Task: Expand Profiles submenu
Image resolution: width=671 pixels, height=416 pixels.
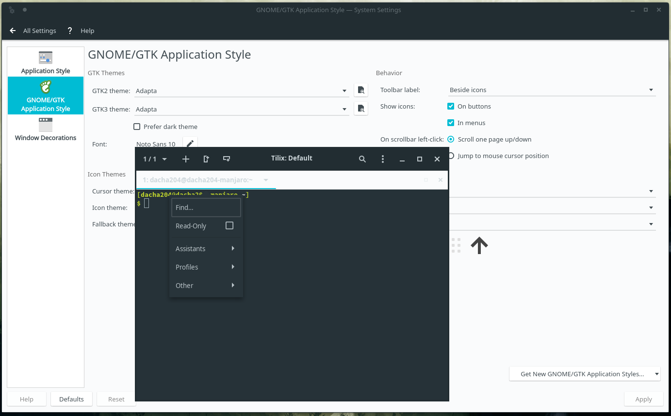Action: (x=206, y=267)
